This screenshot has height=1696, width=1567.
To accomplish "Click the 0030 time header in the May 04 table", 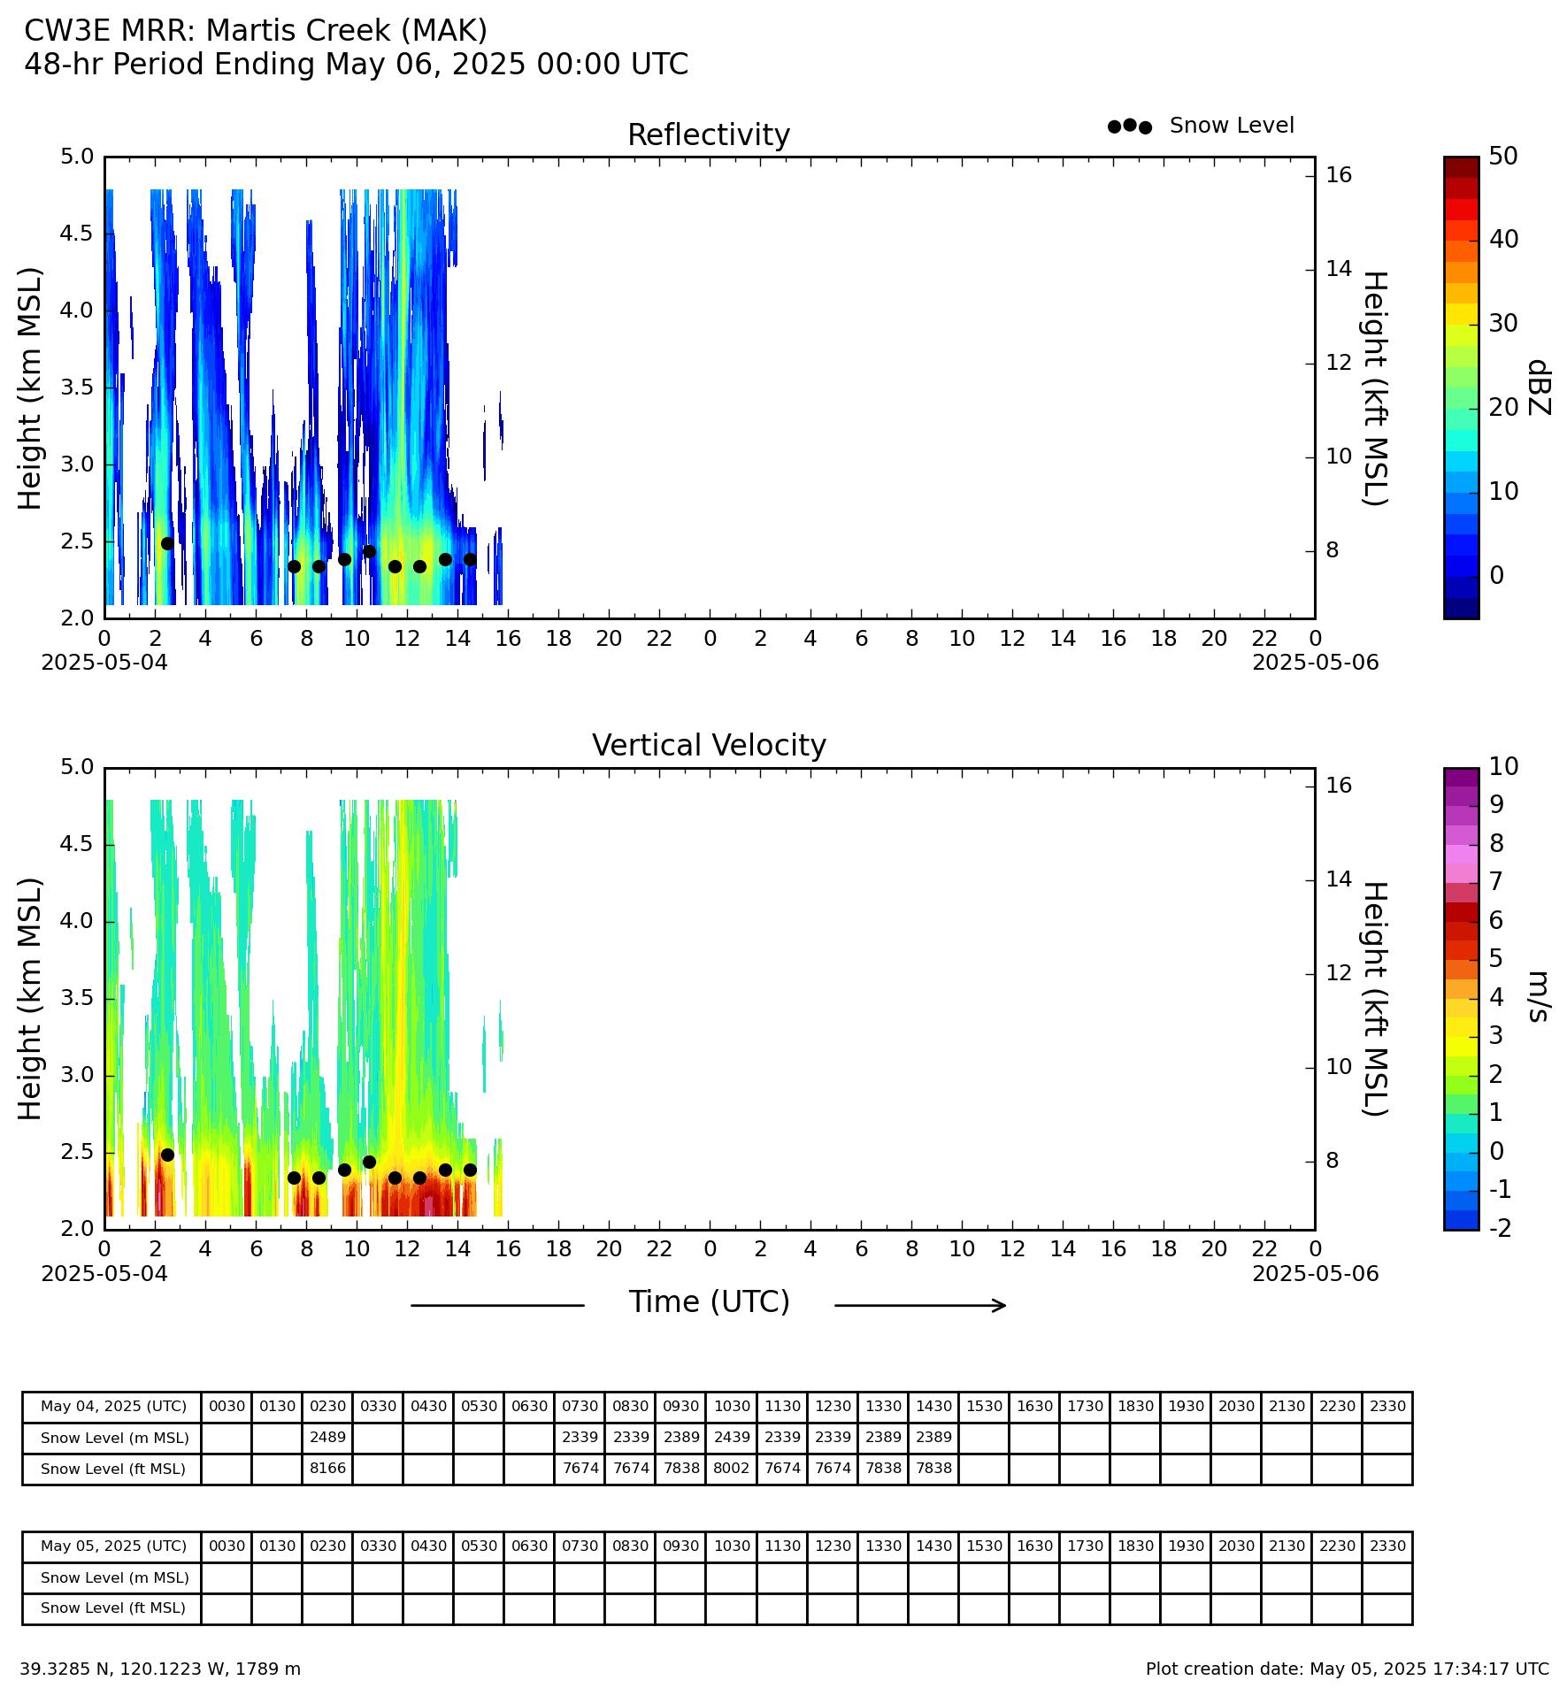I will (x=227, y=1407).
